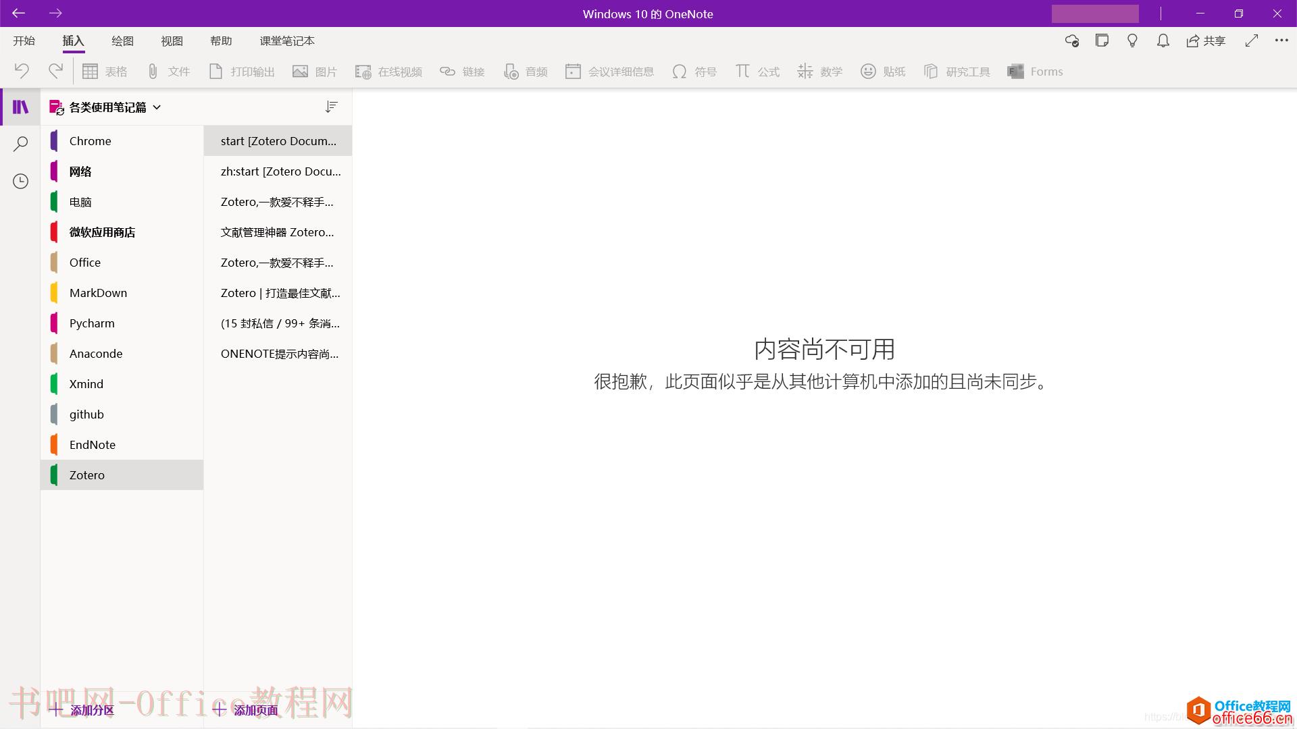The width and height of the screenshot is (1297, 729).
Task: Open the Math (数学) tool
Action: [x=820, y=72]
